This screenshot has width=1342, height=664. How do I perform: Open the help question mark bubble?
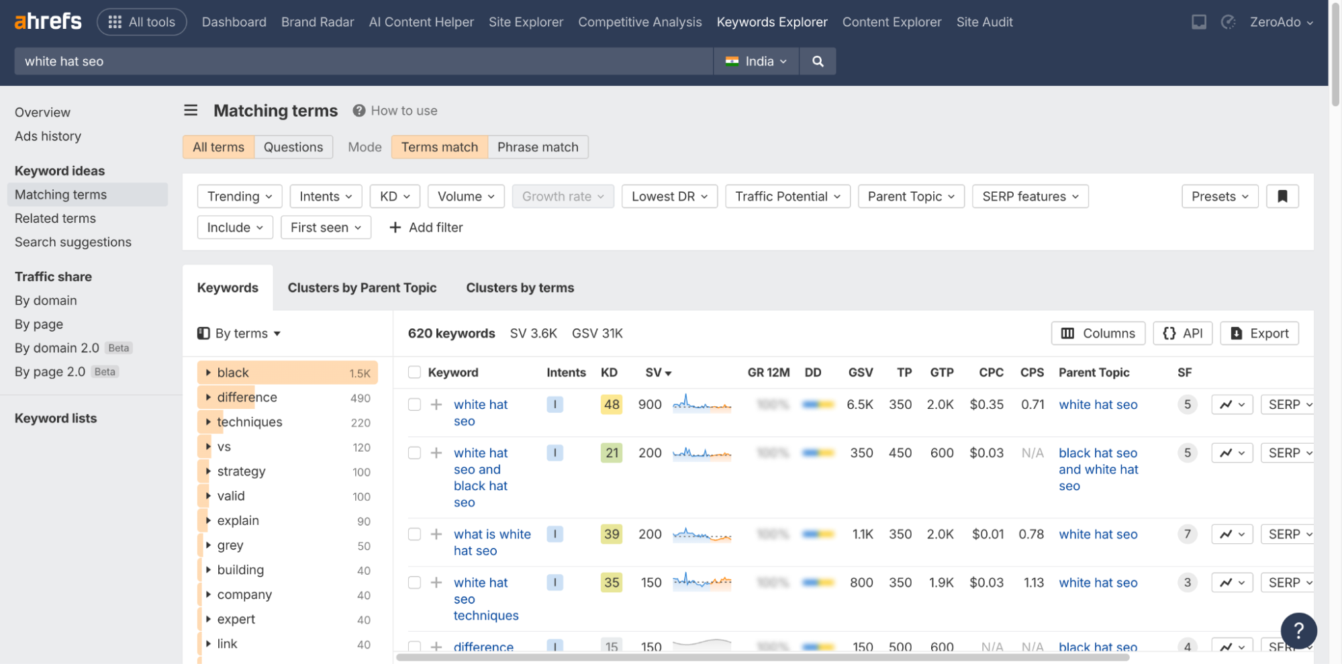click(1298, 630)
